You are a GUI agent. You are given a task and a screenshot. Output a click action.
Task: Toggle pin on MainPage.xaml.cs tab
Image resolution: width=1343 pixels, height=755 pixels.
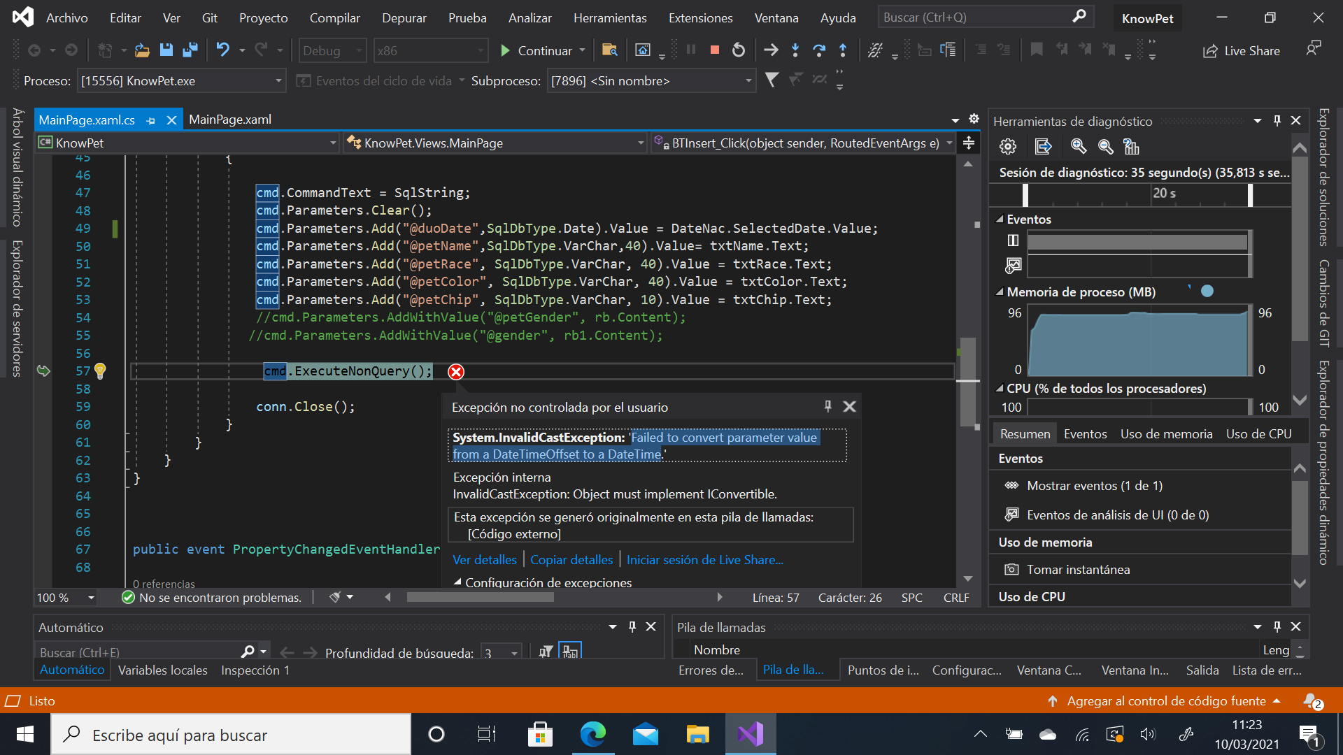[151, 120]
